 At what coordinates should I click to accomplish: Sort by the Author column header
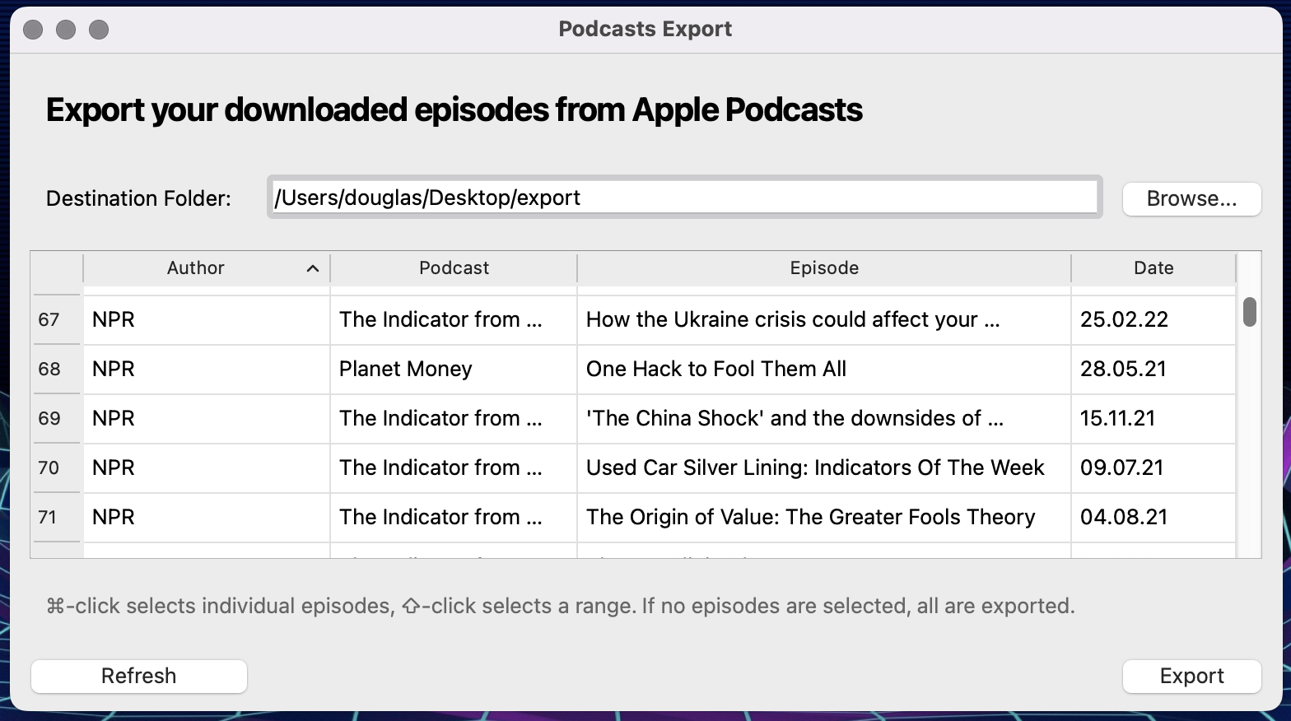pos(206,268)
